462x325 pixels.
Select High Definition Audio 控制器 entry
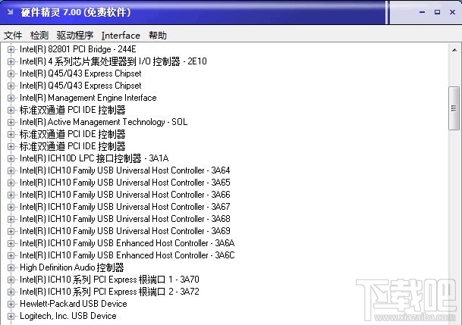pyautogui.click(x=72, y=267)
